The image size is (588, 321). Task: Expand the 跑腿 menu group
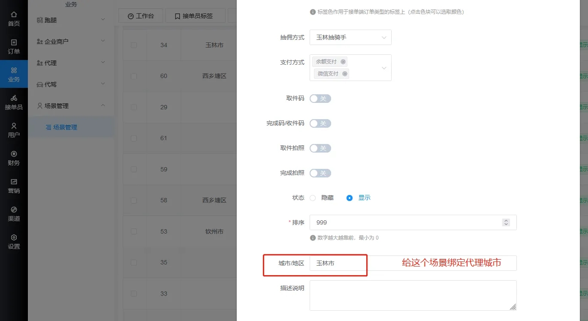71,20
